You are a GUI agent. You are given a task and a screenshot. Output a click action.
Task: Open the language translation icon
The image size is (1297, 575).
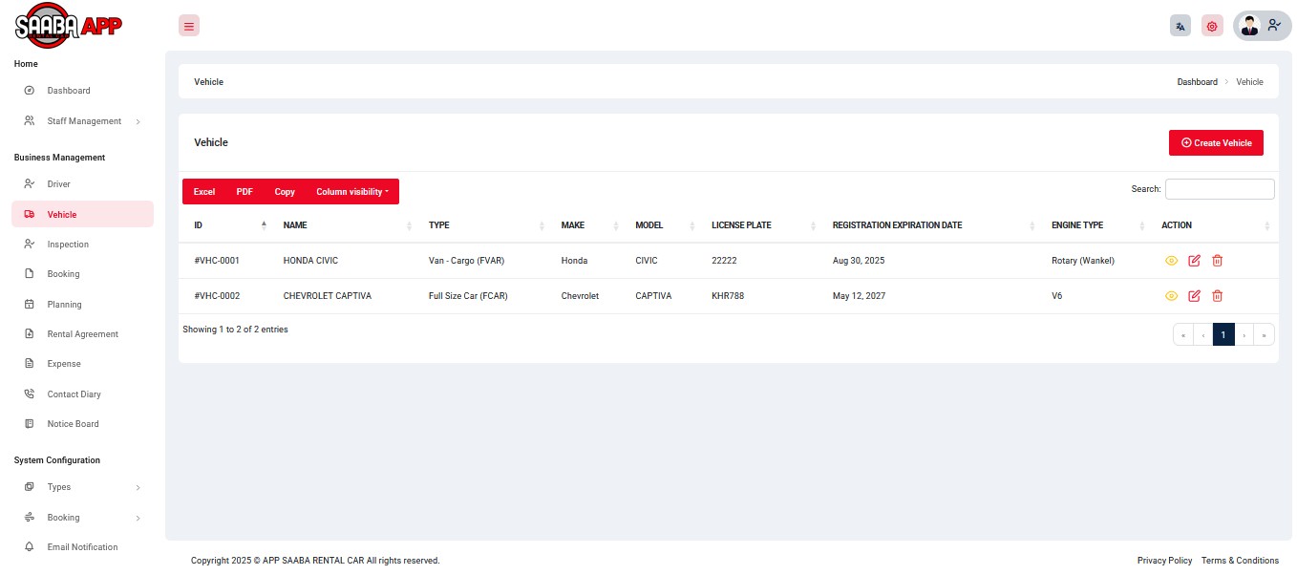point(1180,26)
